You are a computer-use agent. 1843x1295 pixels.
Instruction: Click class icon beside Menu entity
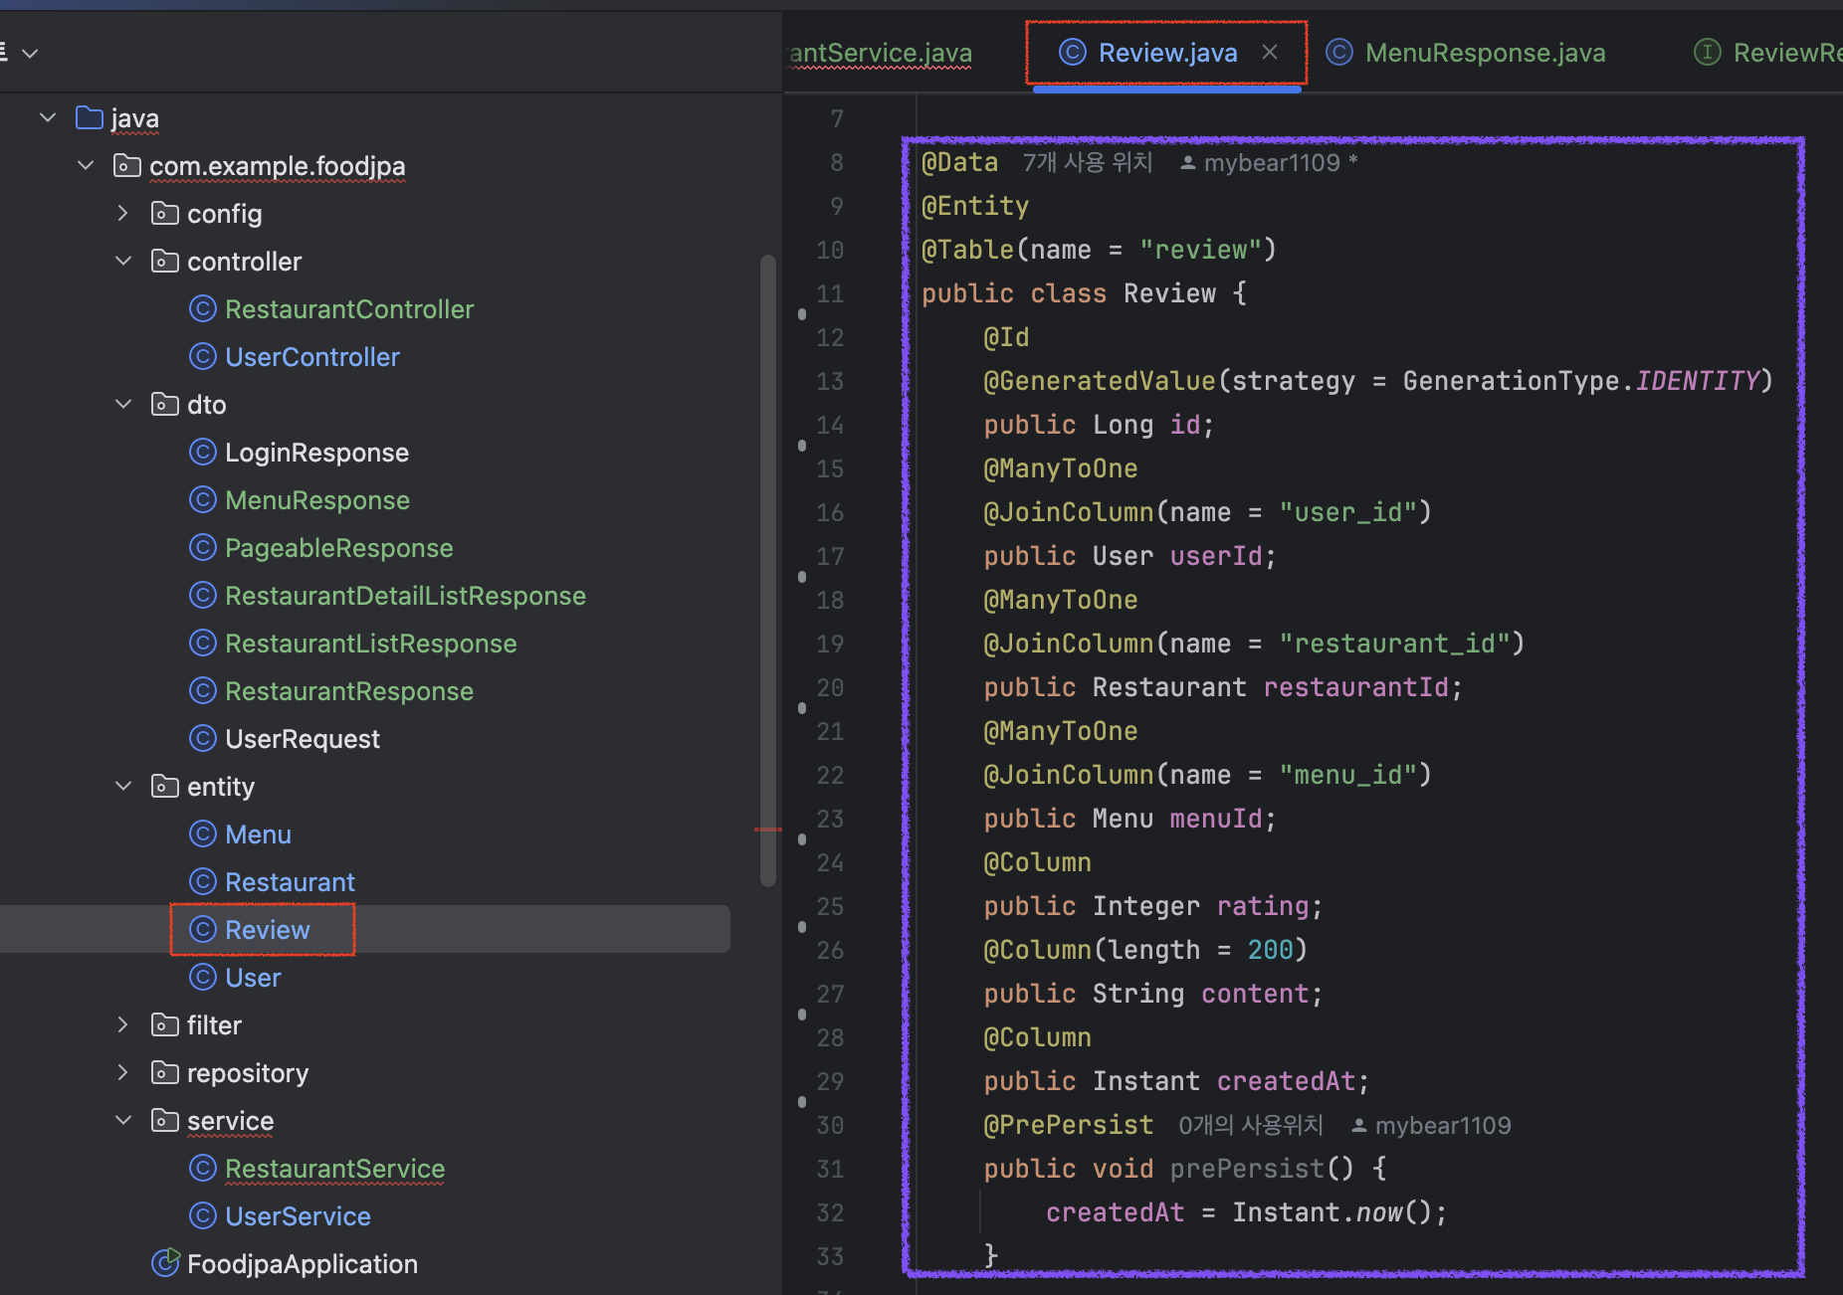point(203,834)
